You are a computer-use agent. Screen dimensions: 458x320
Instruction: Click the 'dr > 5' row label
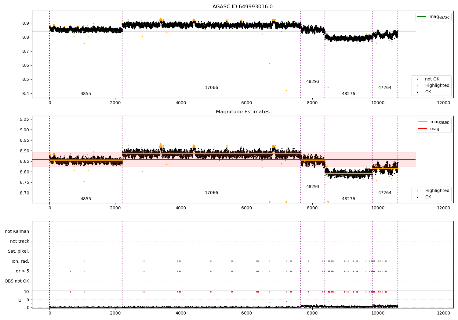tap(23, 271)
